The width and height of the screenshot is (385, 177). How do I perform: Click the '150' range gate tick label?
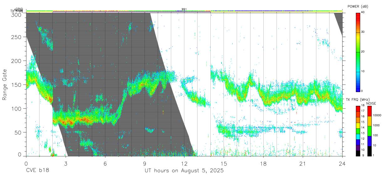(x=16, y=85)
